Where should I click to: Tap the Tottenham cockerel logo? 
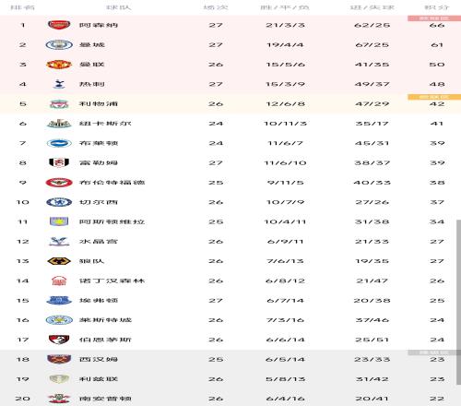[59, 84]
